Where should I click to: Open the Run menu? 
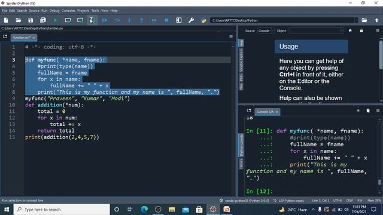44,11
